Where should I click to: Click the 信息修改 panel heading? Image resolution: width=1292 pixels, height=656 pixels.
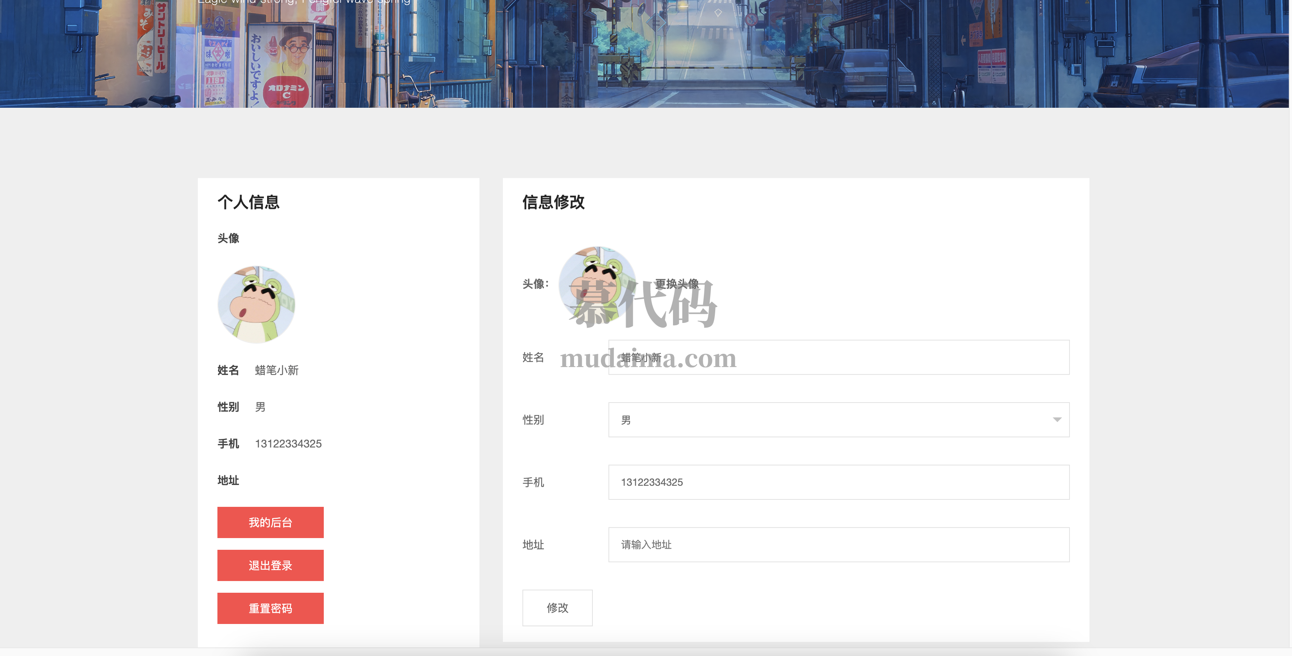[553, 202]
